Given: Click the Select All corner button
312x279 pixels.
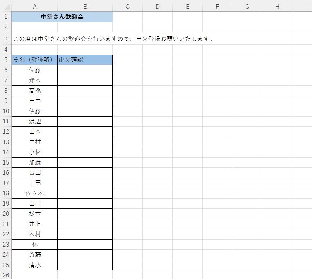Looking at the screenshot, I should pyautogui.click(x=6, y=6).
